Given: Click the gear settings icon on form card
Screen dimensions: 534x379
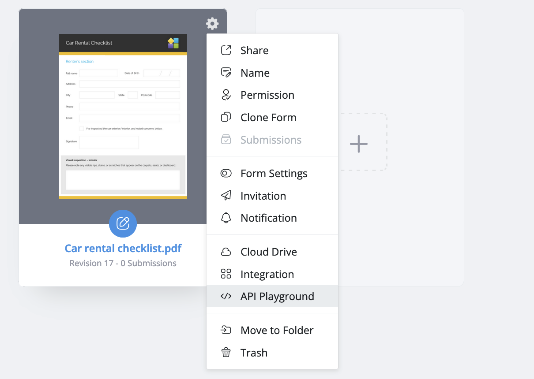Looking at the screenshot, I should (212, 24).
